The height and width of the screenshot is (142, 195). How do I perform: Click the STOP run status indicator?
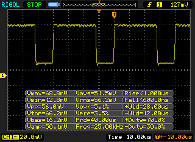click(34, 5)
